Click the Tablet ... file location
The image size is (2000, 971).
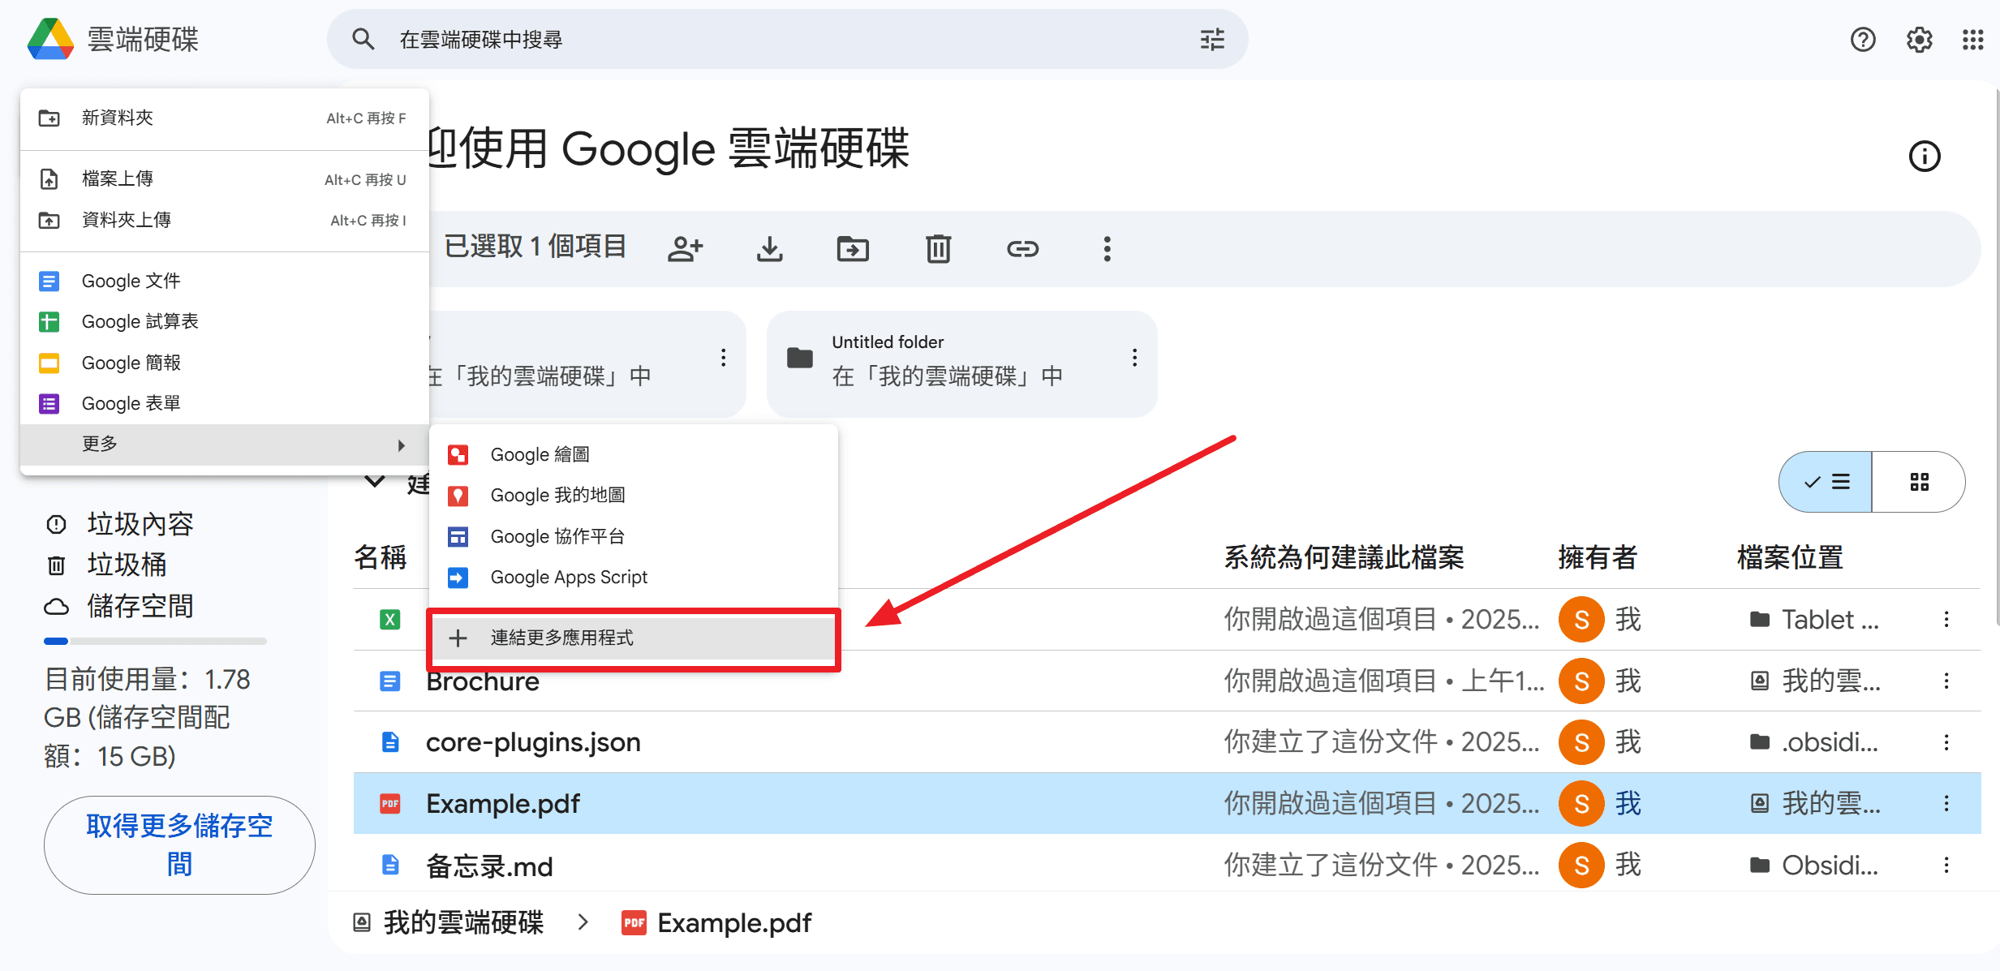pos(1814,620)
